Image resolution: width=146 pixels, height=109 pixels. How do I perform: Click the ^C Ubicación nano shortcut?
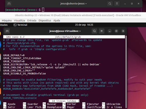111,104
